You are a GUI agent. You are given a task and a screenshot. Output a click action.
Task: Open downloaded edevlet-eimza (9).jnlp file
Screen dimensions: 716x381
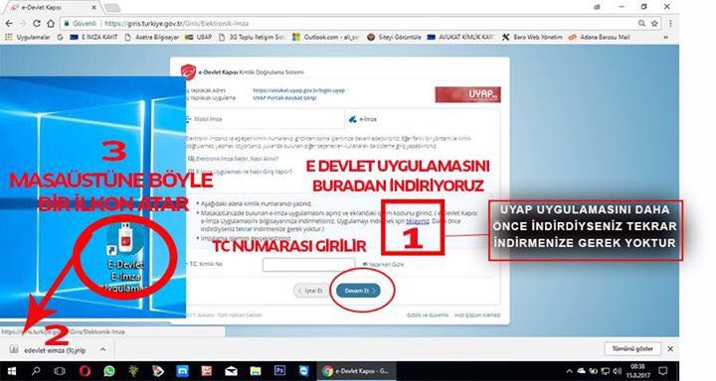48,350
